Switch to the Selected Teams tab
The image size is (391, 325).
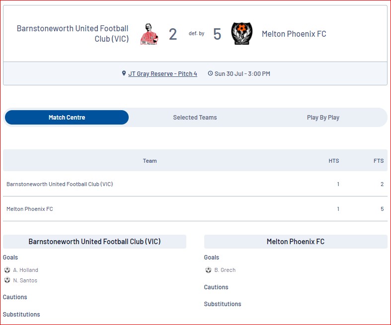[x=195, y=117]
